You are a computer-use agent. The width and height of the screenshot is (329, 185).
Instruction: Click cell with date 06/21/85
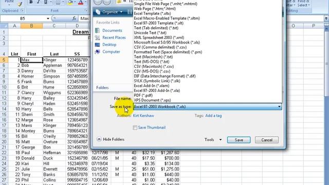[x=100, y=158]
